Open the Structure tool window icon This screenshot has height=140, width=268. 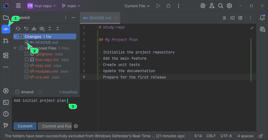coord(6,56)
